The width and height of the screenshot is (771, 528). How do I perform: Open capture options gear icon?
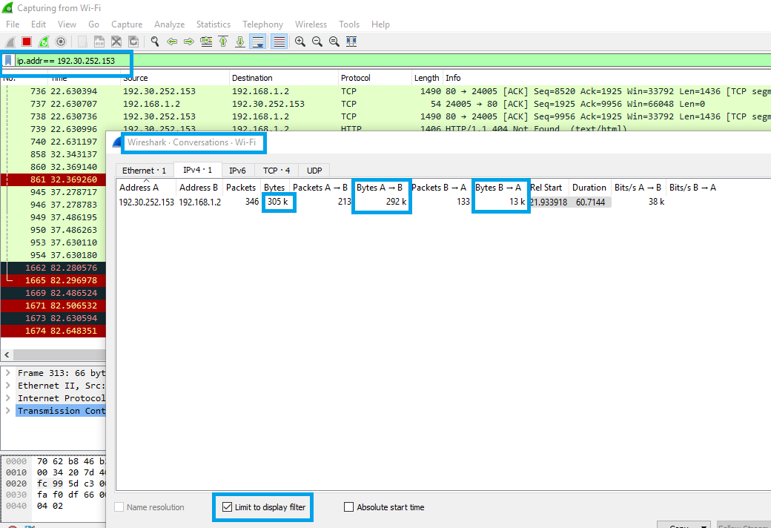coord(61,42)
